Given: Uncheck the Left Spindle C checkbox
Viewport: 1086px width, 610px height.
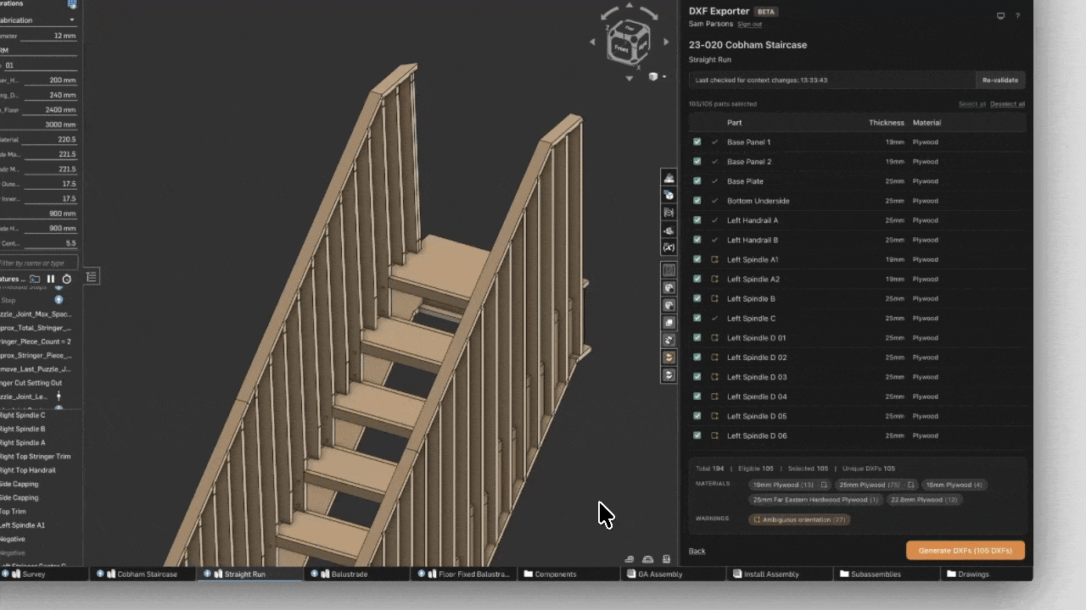Looking at the screenshot, I should [x=697, y=318].
